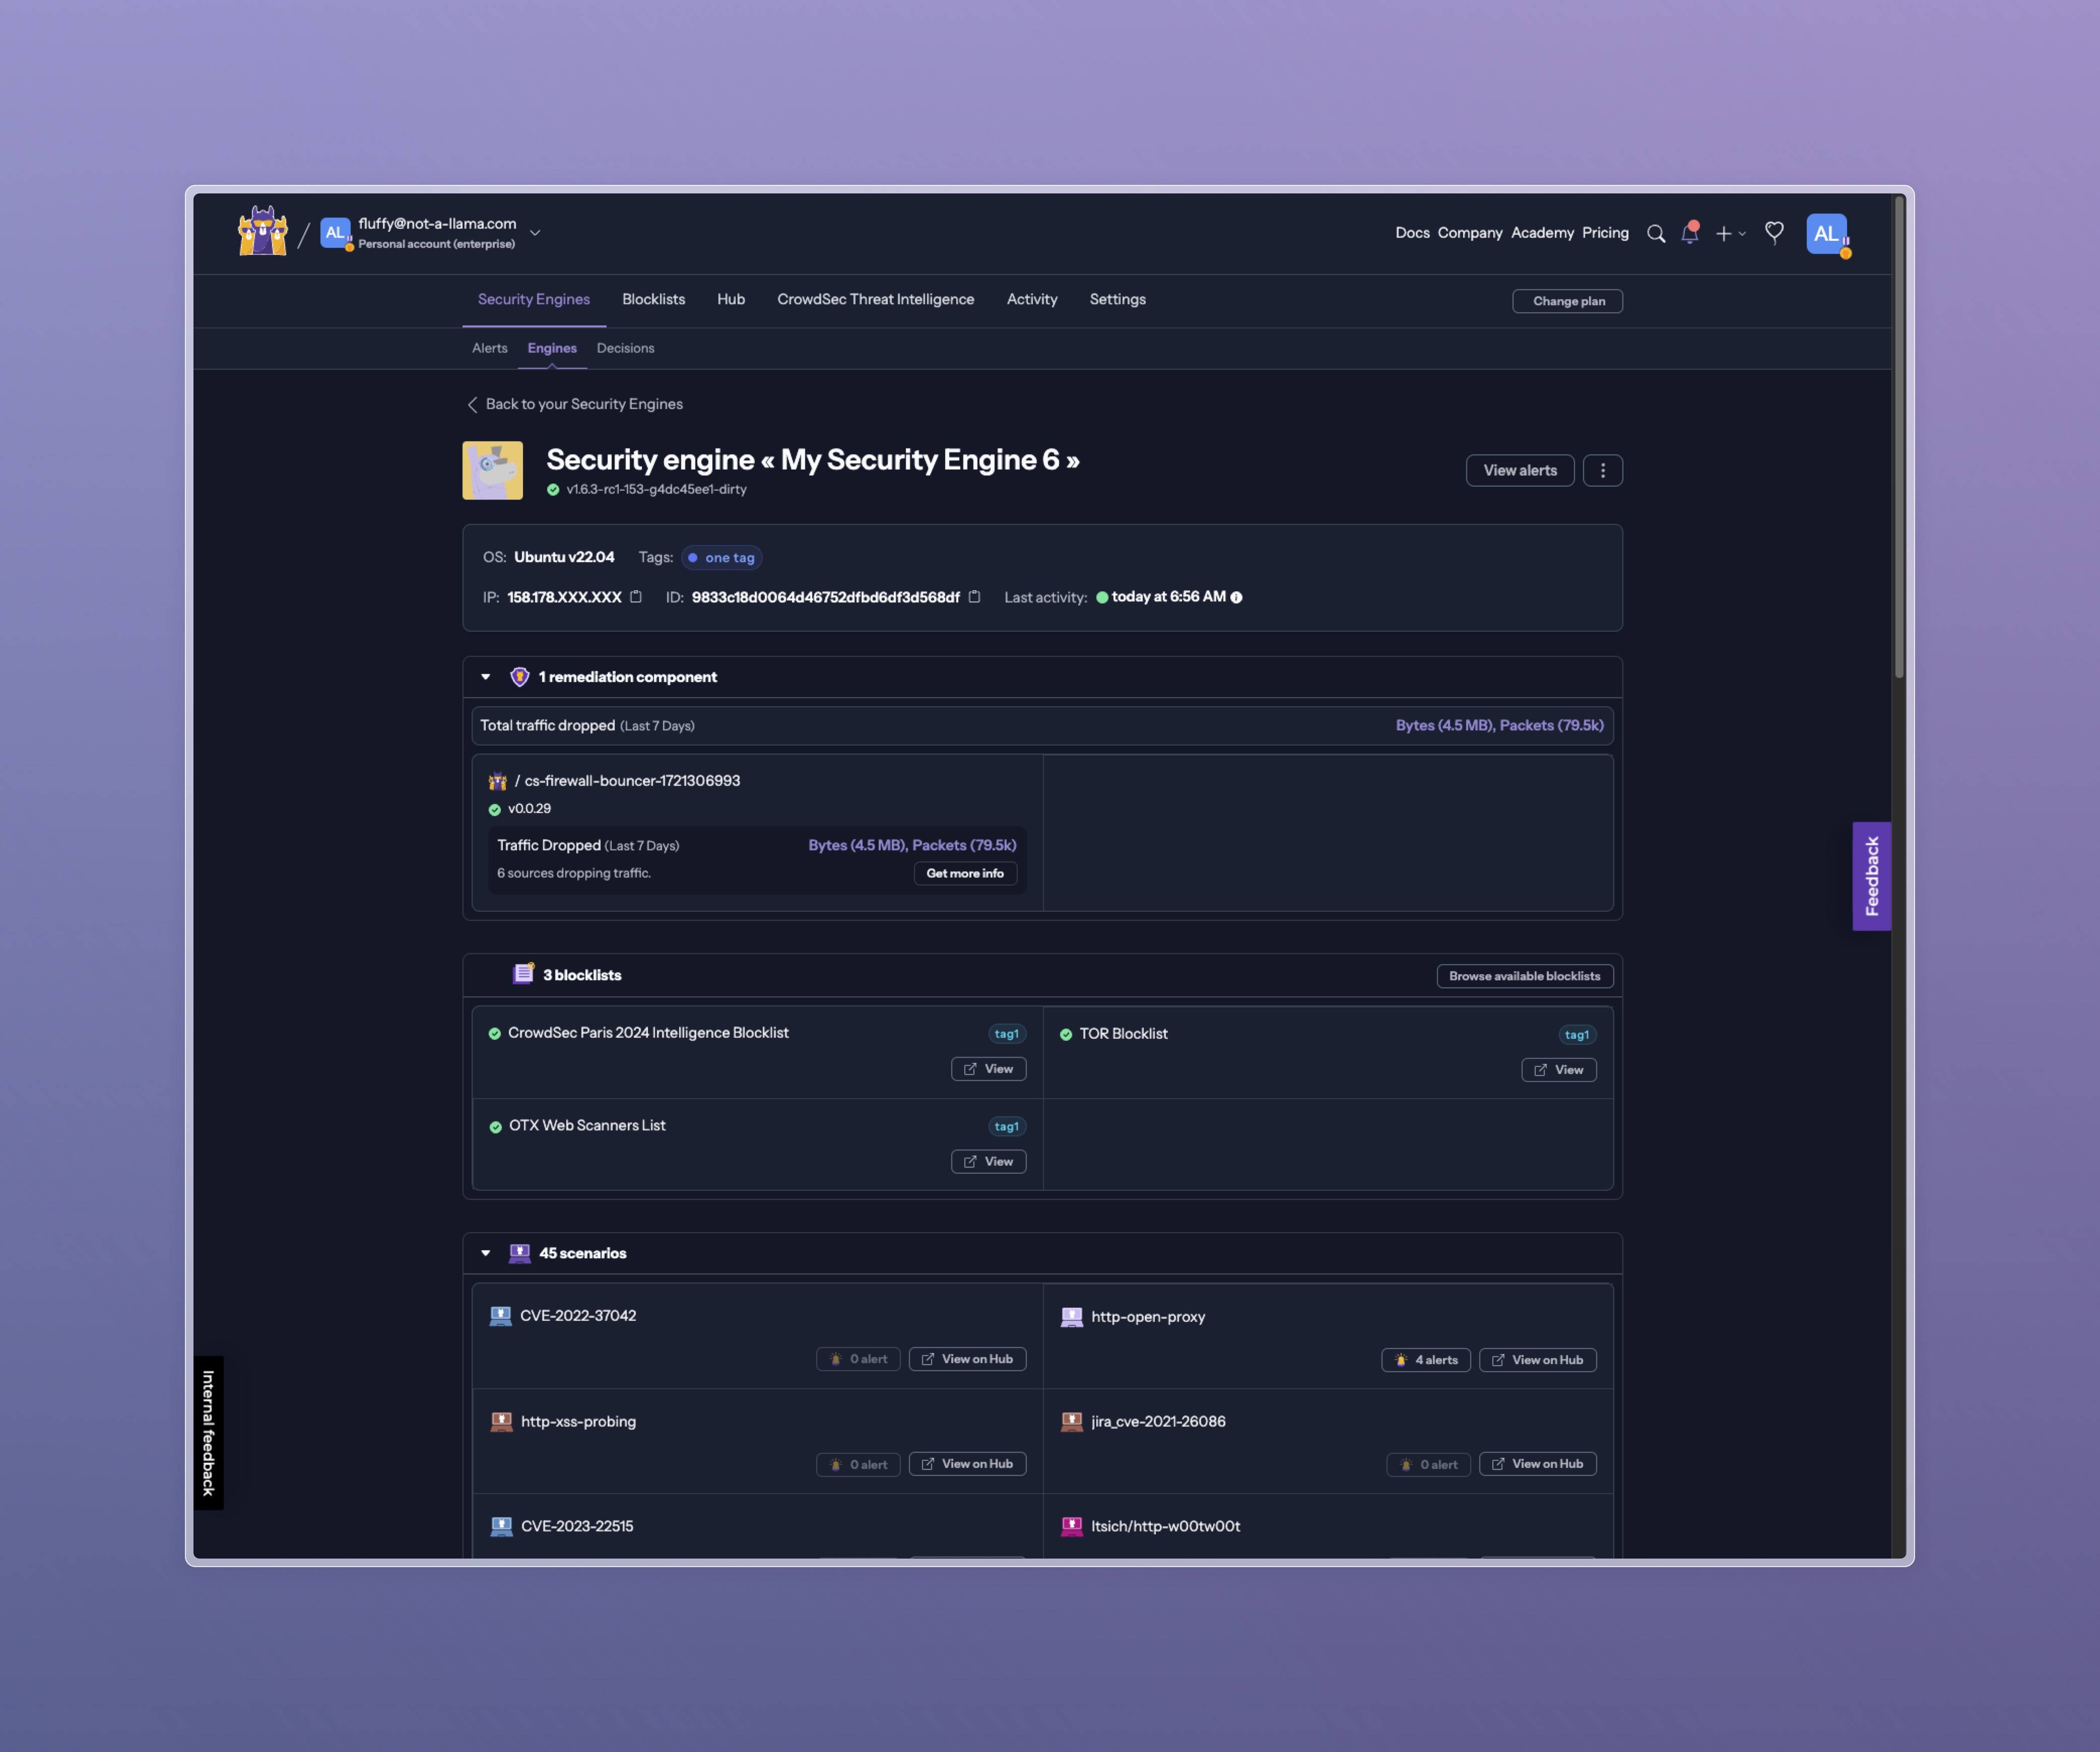Screen dimensions: 2100x1752
Task: Click Get more info on dropped traffic
Action: tap(965, 873)
